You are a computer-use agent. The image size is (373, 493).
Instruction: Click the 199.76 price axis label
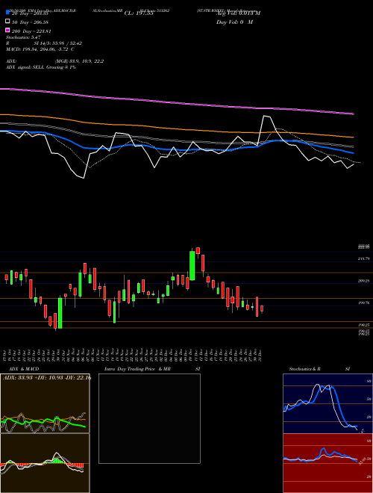(x=364, y=303)
